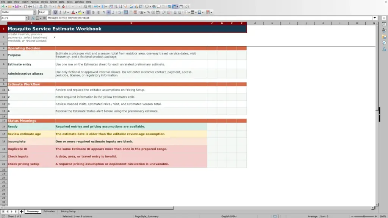The image size is (388, 218).
Task: Open the Data menu
Action: click(x=62, y=2)
